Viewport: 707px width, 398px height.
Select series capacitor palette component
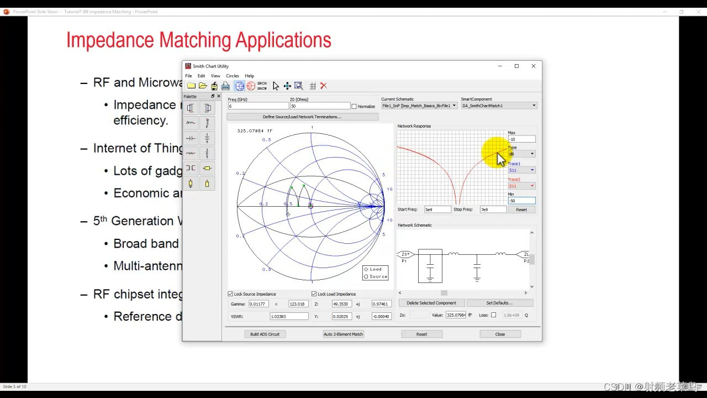tap(191, 138)
